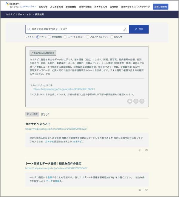Open URL under カオナビへようこそ result

(x=56, y=129)
